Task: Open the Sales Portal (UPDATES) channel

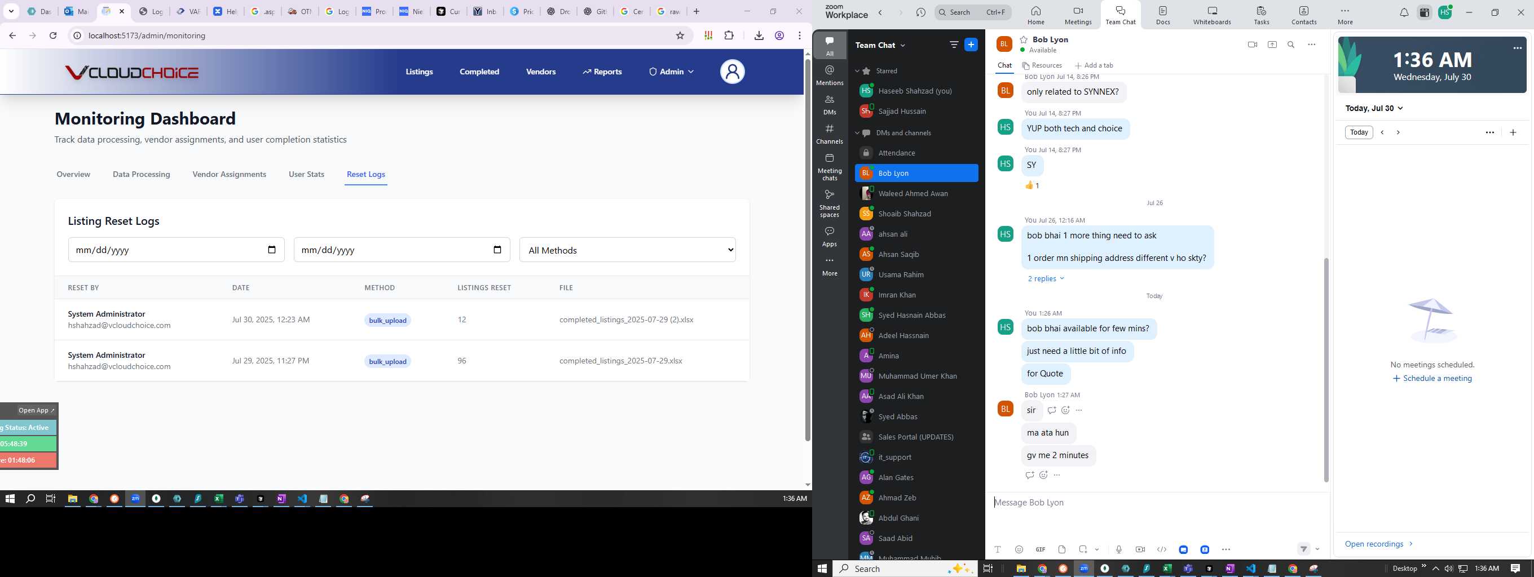Action: tap(916, 437)
